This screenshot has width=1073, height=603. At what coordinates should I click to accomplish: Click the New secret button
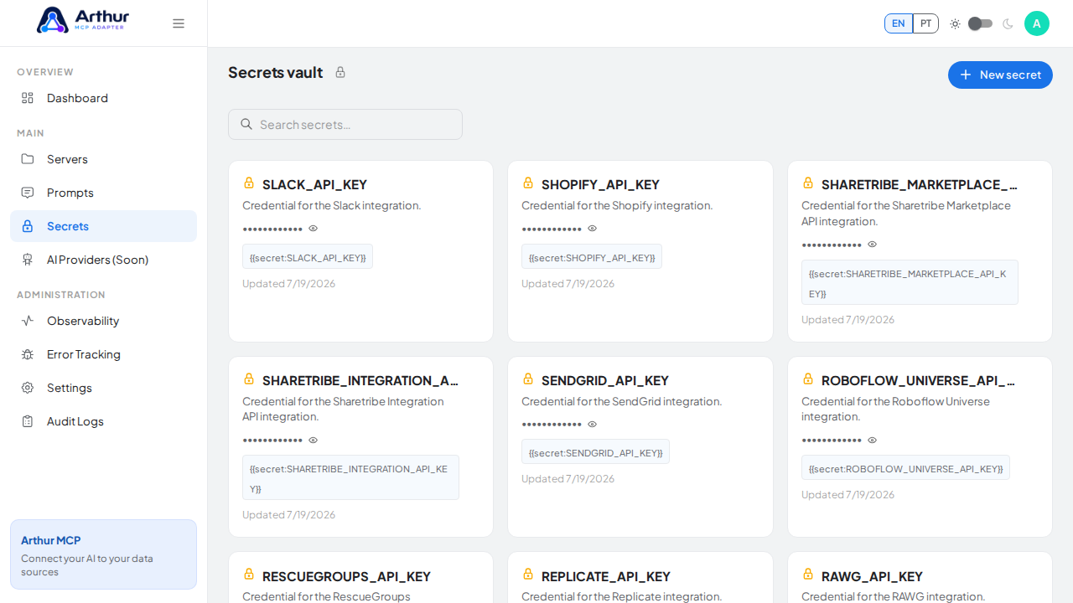tap(1000, 75)
